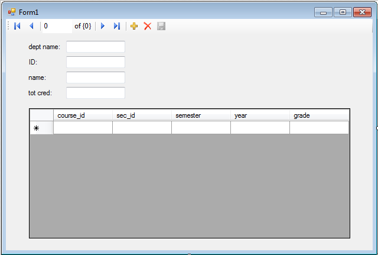Add new record with plus icon
The image size is (378, 255).
tap(134, 26)
